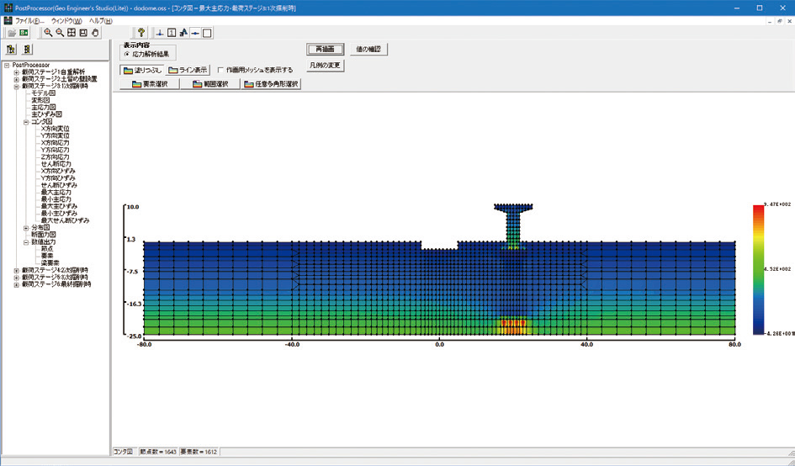Image resolution: width=795 pixels, height=466 pixels.
Task: Expand 載荷ステージ2:土留め壁設置 tree node
Action: 16,79
